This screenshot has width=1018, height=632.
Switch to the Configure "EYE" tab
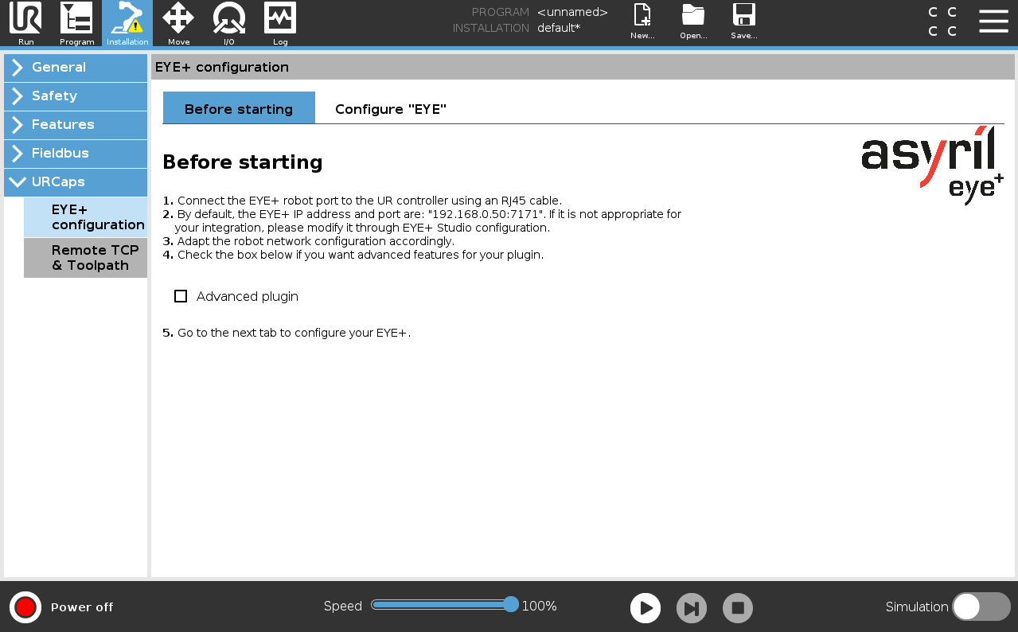point(390,109)
